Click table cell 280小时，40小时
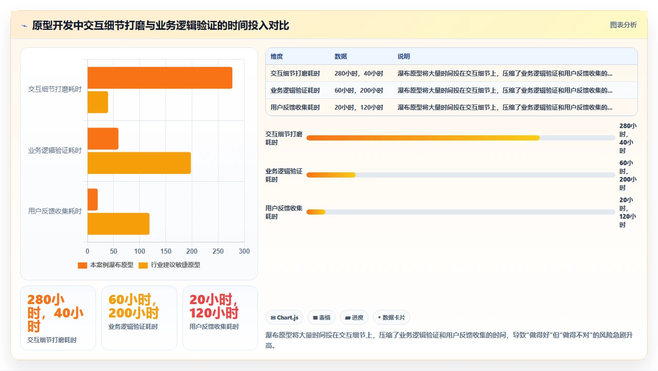658x371 pixels. click(359, 74)
